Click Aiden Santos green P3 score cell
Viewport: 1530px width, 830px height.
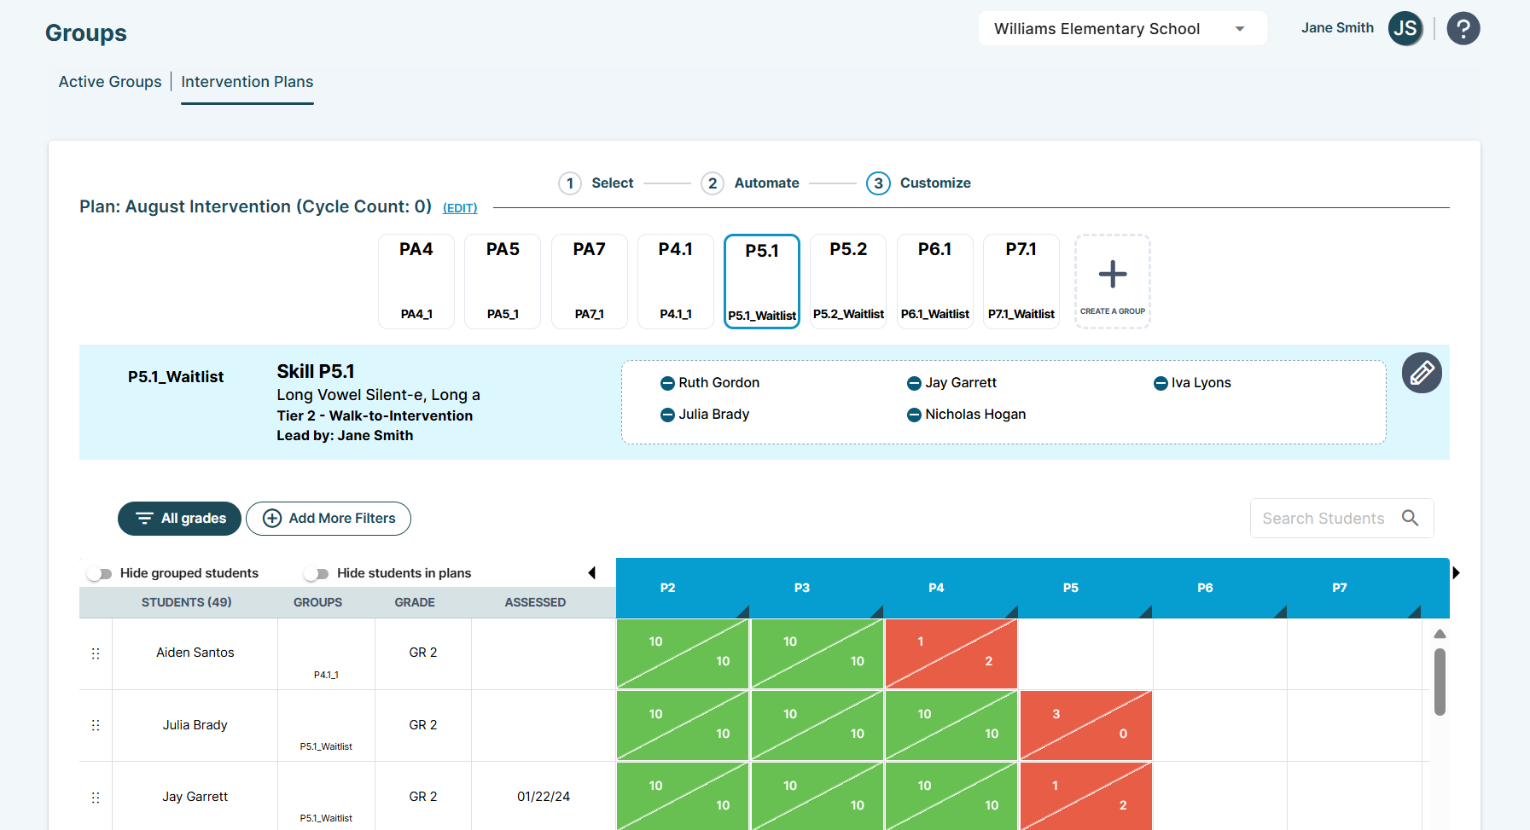[817, 653]
